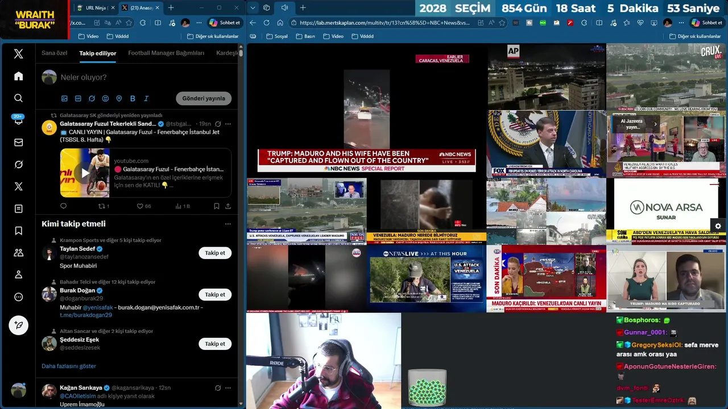Open Bookmarks in the X sidebar
The image size is (728, 409).
pos(19,231)
